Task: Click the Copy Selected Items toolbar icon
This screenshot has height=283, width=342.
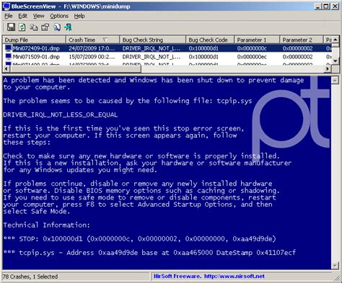Action: tap(34, 27)
